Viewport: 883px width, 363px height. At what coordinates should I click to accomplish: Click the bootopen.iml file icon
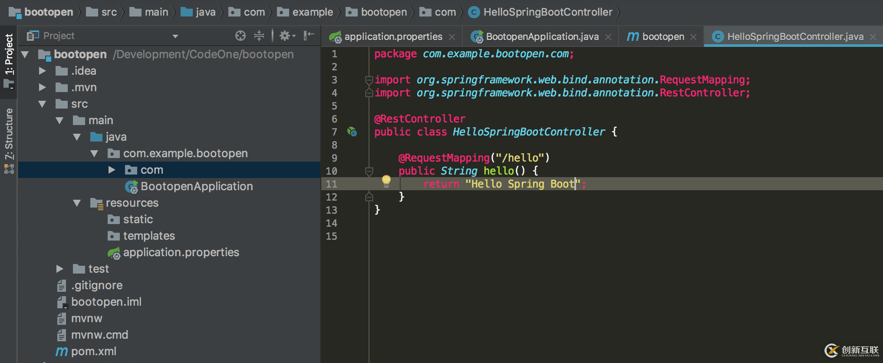(62, 302)
